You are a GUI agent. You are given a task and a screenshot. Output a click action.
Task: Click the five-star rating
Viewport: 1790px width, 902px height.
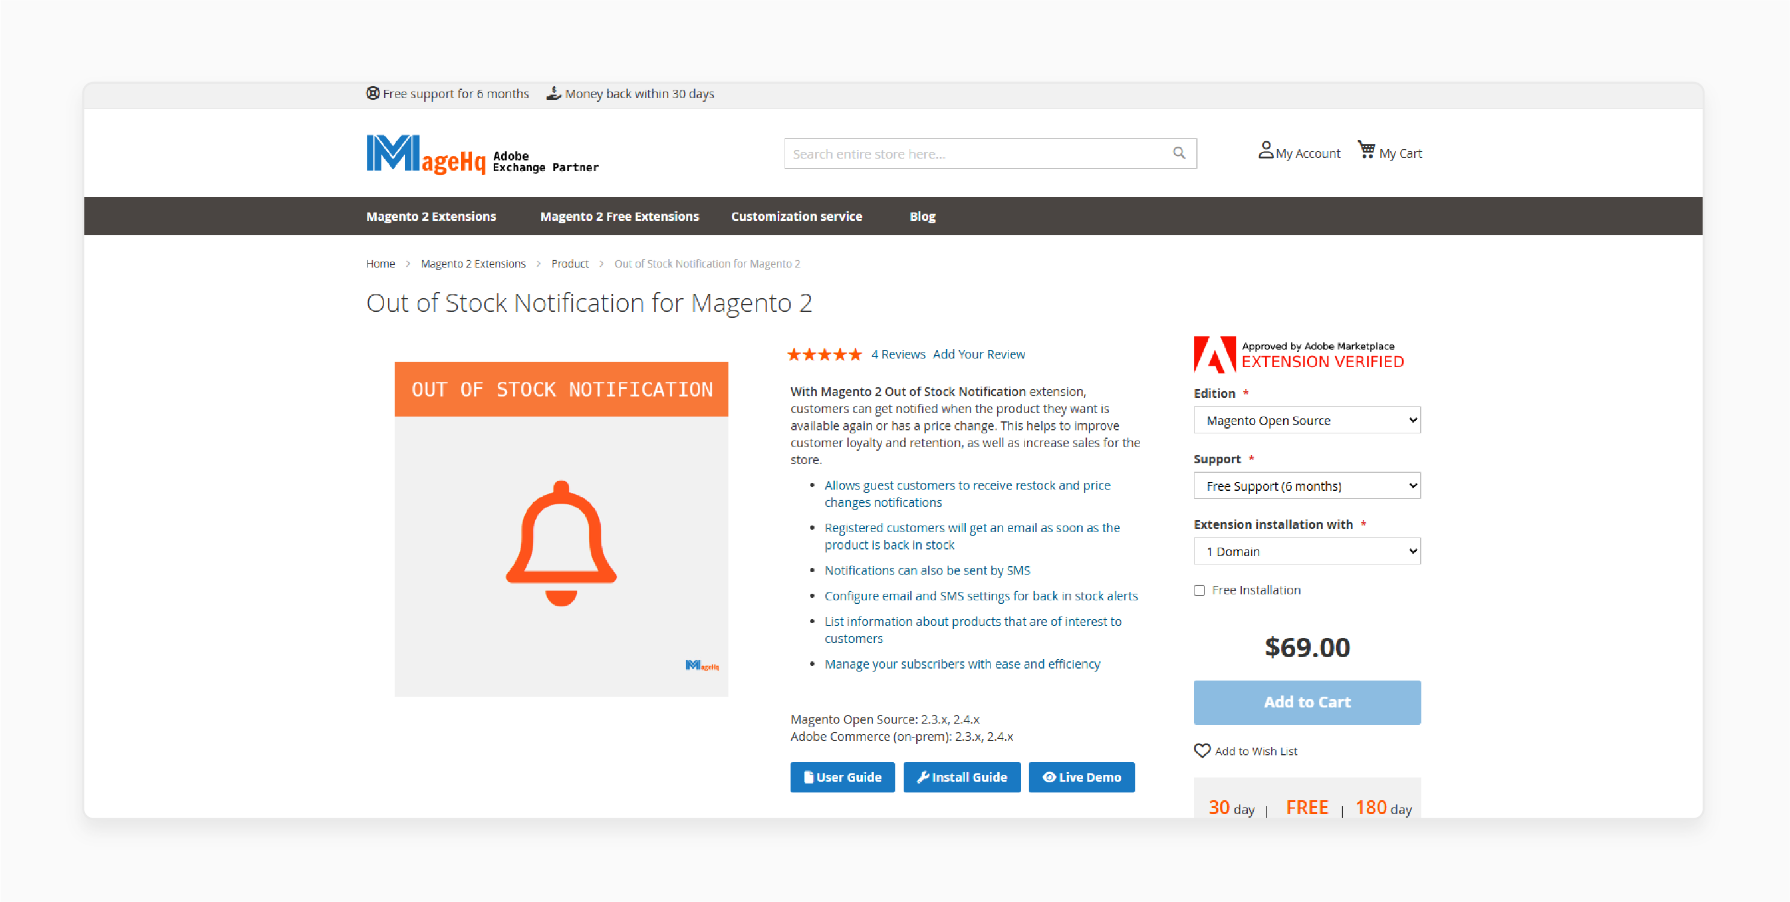pyautogui.click(x=824, y=354)
